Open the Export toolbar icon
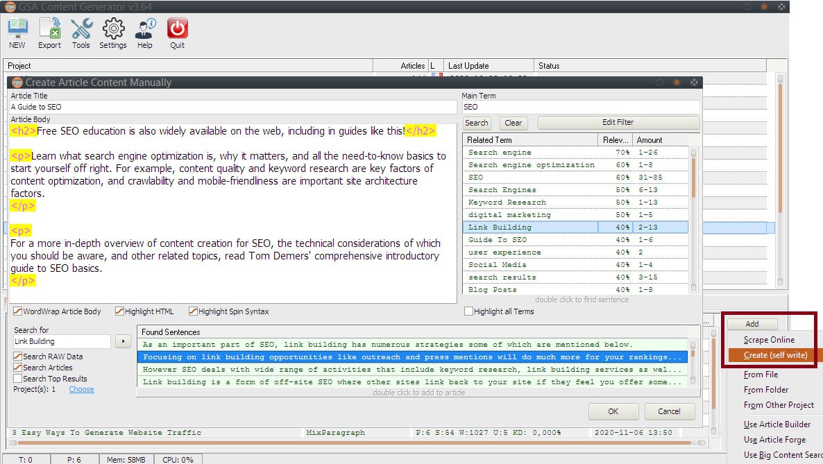 [49, 33]
